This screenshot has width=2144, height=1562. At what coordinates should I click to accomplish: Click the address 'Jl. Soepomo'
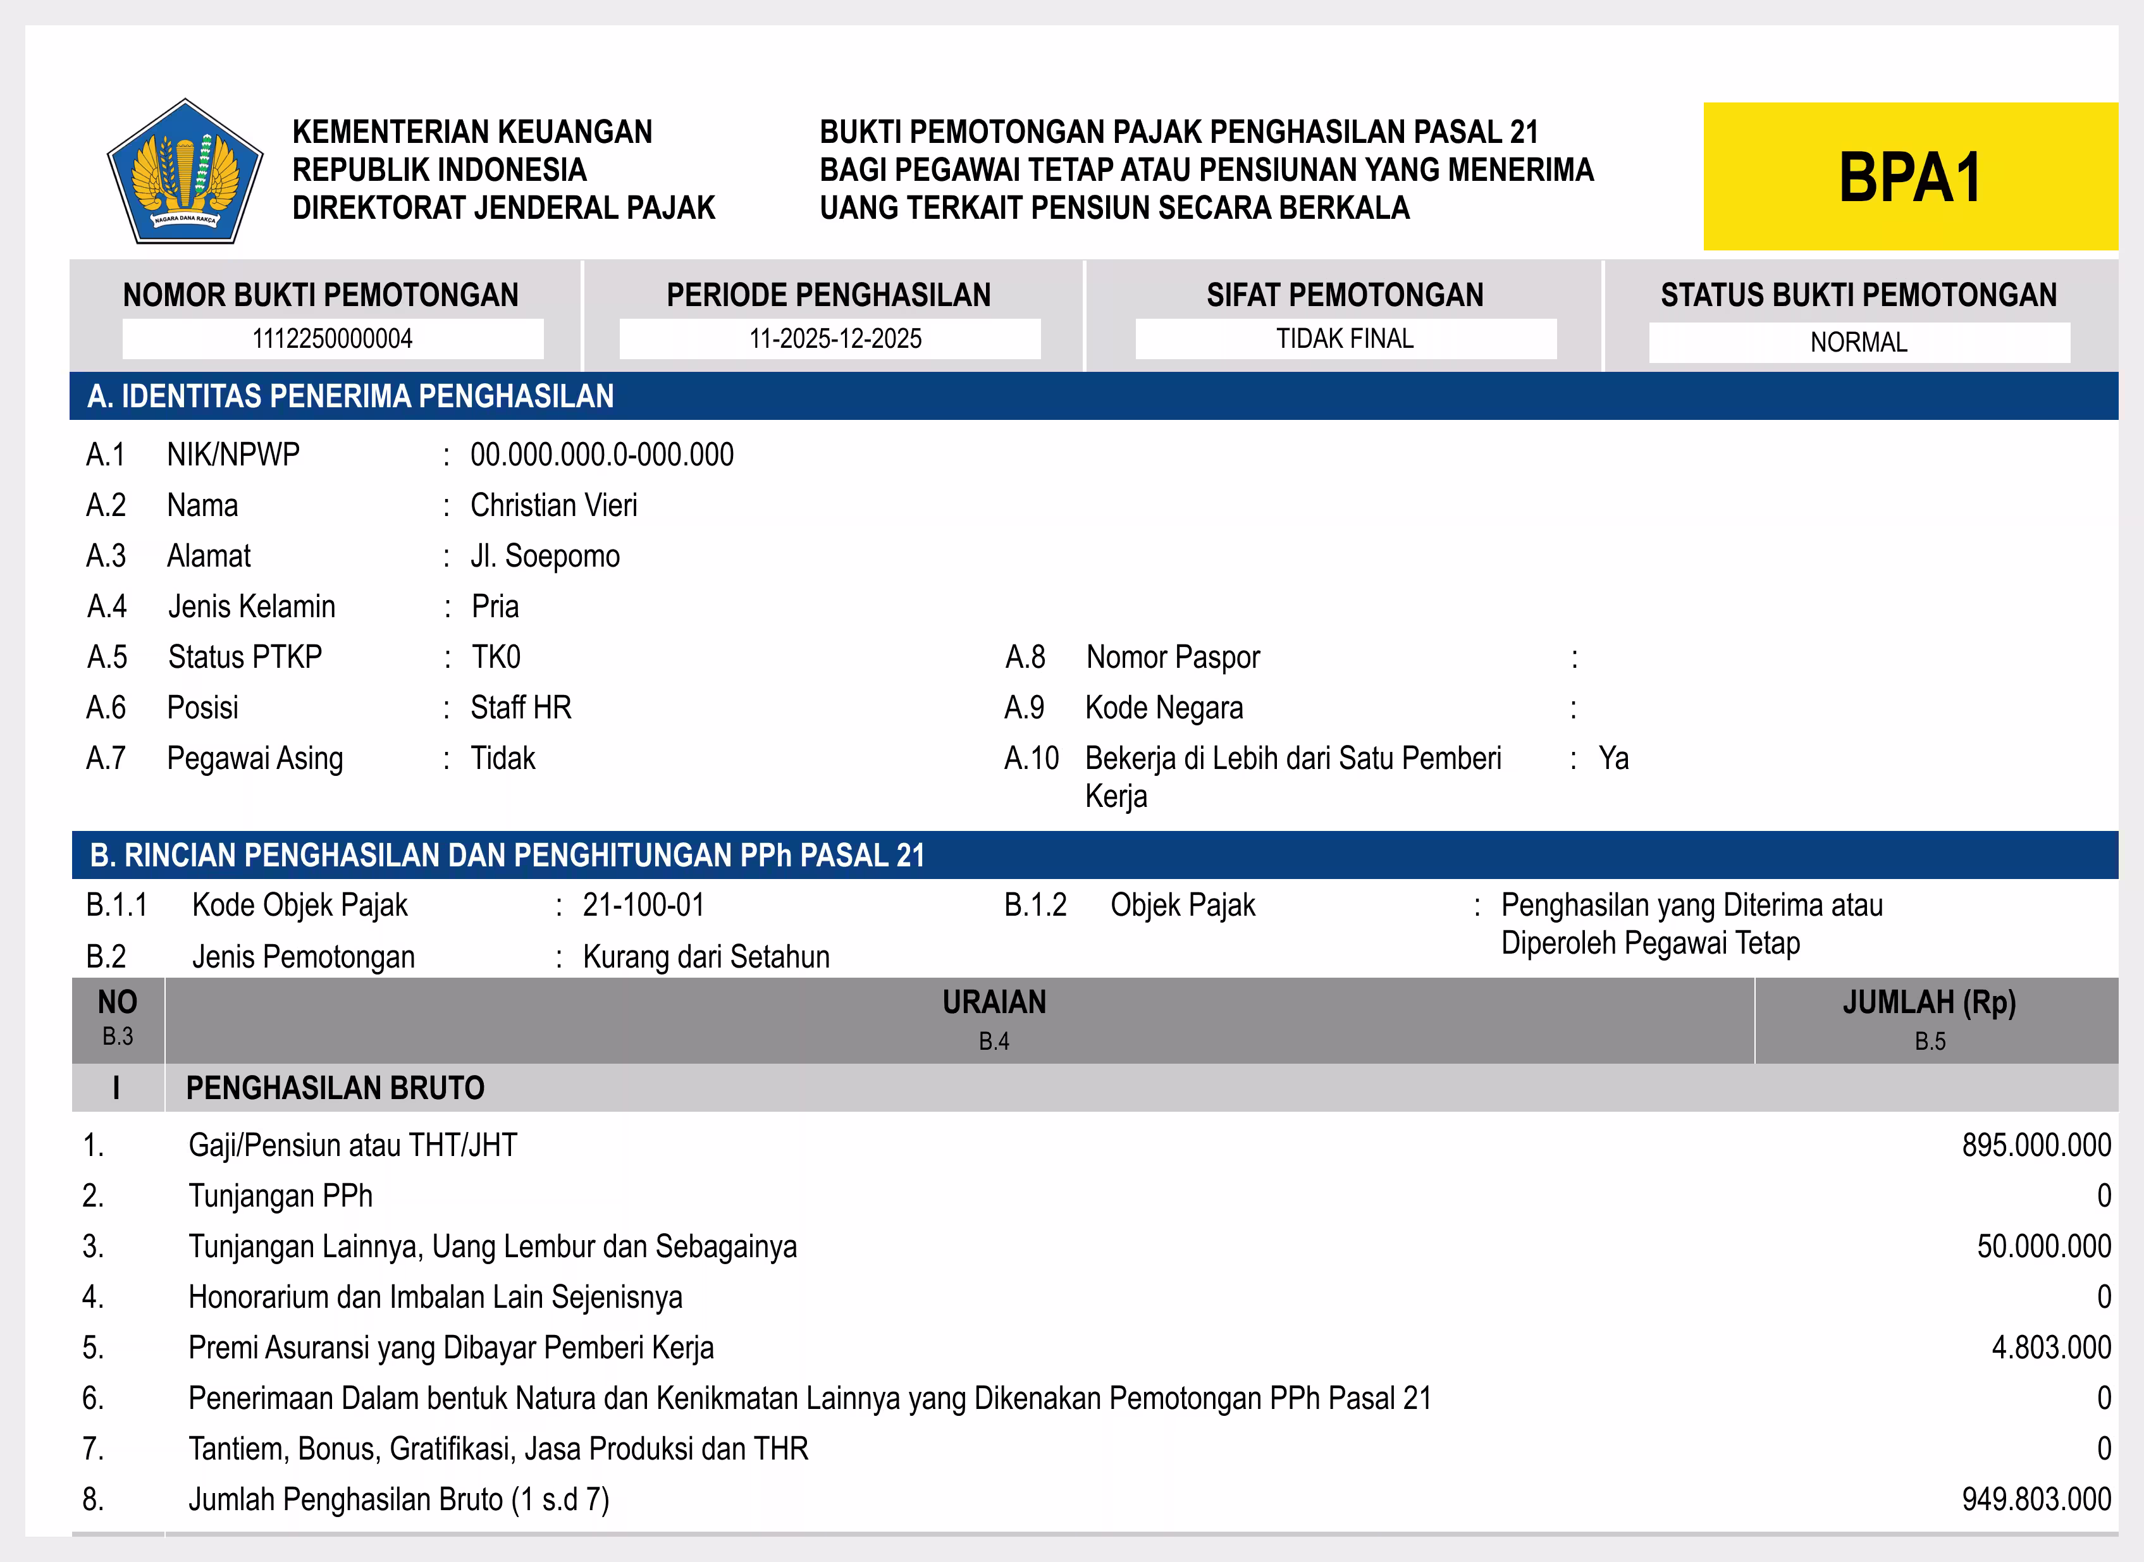545,556
